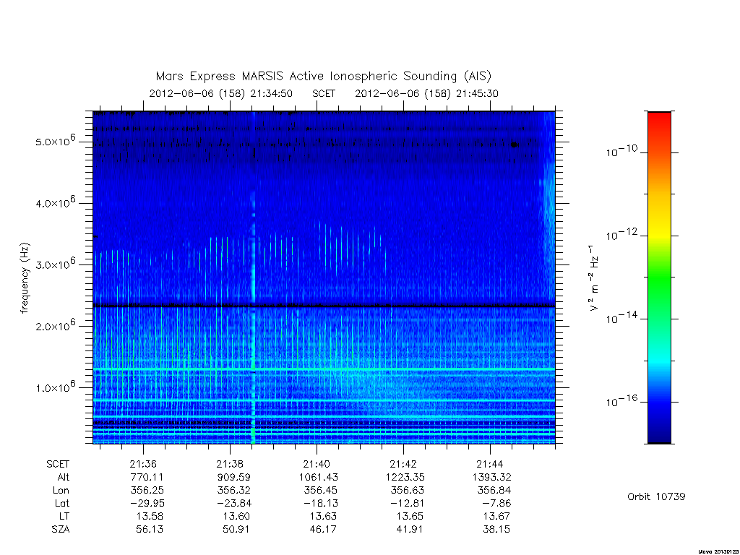This screenshot has height=555, width=740.
Task: Click latitude value -7.86
Action: tap(497, 503)
